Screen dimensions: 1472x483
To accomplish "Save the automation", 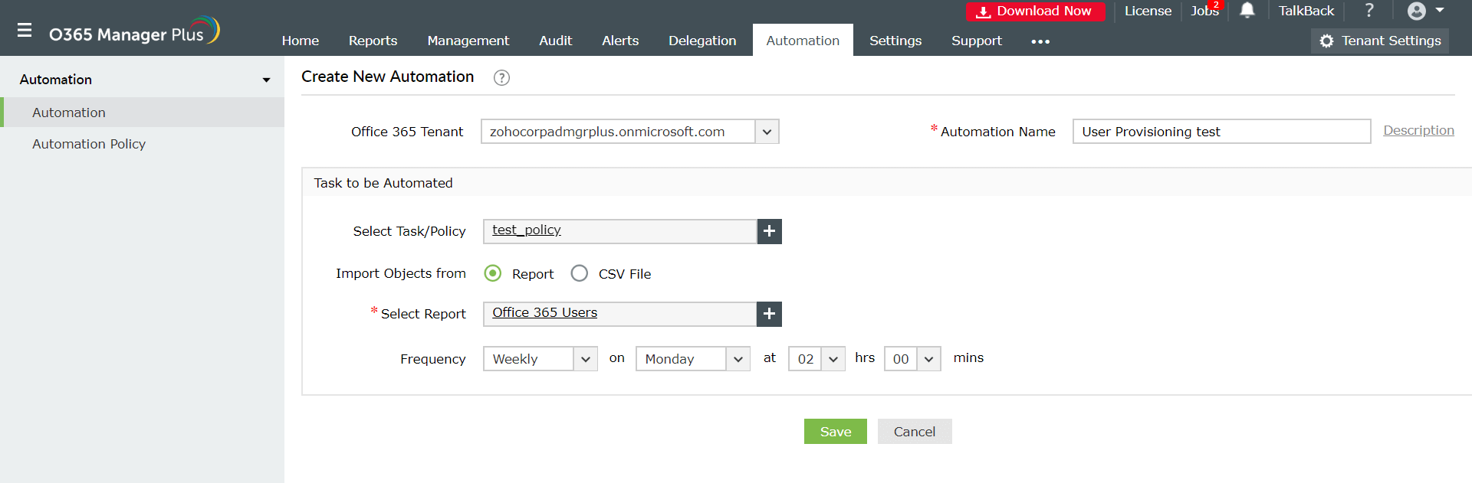I will click(836, 432).
